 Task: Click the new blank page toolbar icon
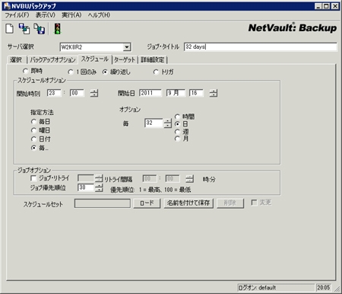tap(10, 28)
